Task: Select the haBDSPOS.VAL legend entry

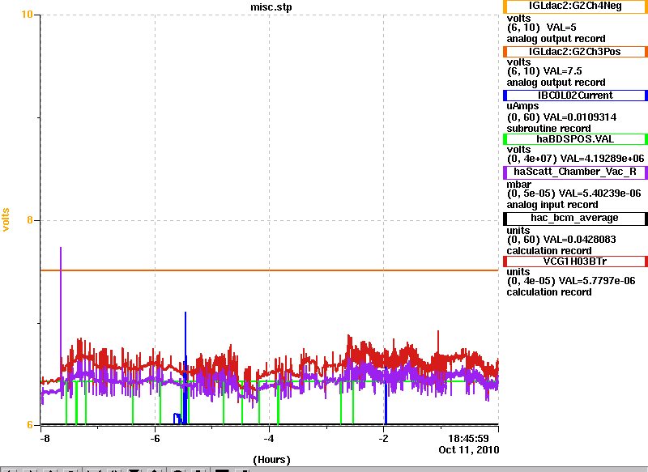Action: click(575, 139)
